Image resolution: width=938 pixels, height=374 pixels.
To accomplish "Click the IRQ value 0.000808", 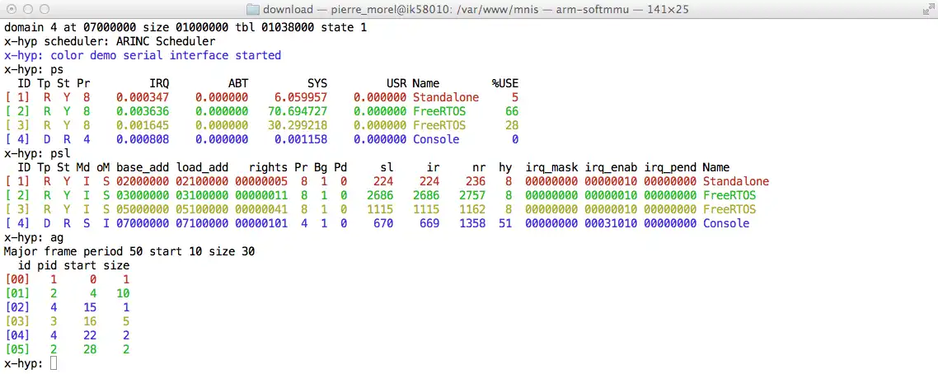I will click(x=143, y=139).
